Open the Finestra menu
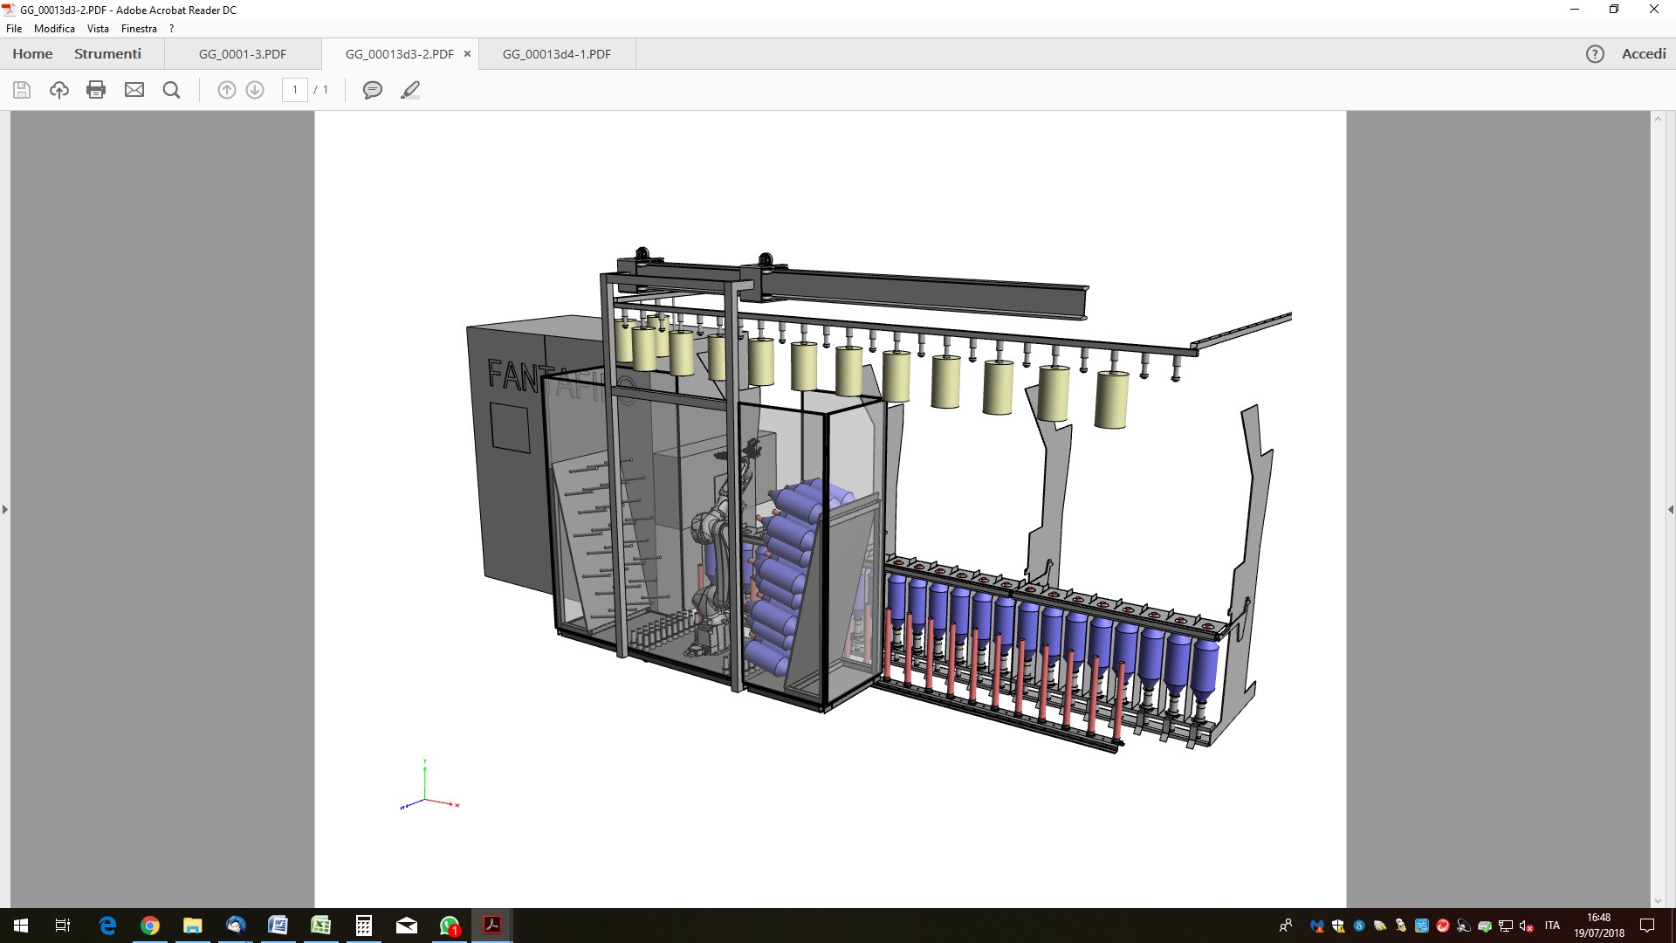Image resolution: width=1676 pixels, height=943 pixels. point(139,29)
